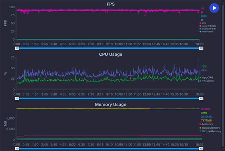Click the vertical scrollbar on the right
This screenshot has width=225, height=151.
(223, 75)
